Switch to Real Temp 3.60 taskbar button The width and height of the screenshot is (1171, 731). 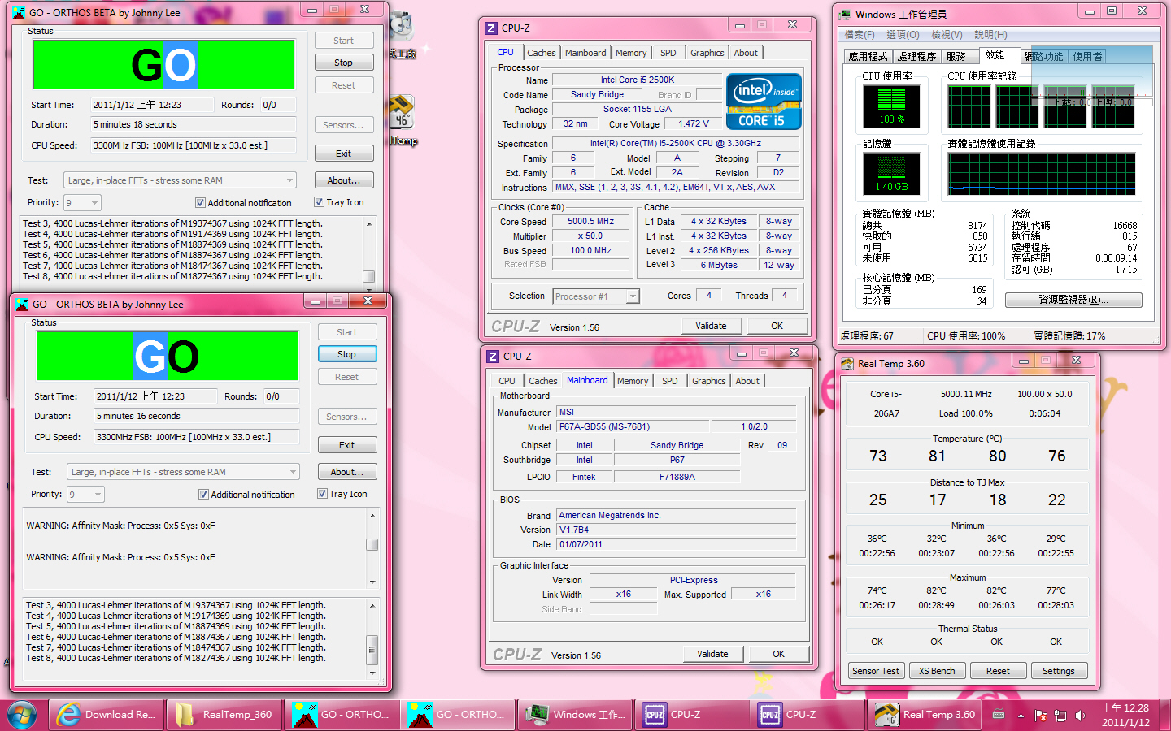[x=925, y=715]
